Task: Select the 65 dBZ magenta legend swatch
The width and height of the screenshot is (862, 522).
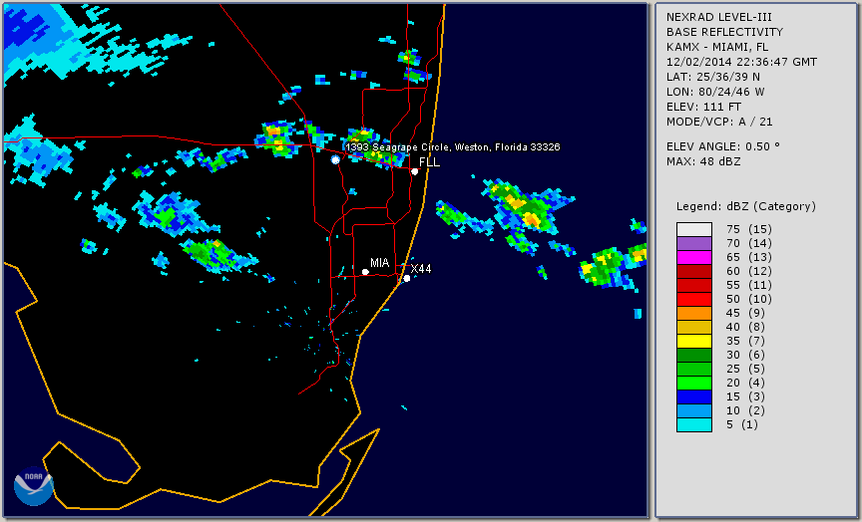Action: pyautogui.click(x=694, y=257)
